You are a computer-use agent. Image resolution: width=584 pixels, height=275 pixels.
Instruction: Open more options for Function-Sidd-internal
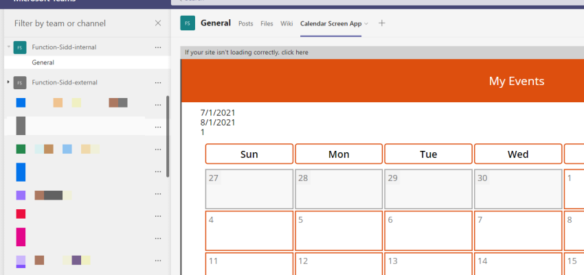158,47
